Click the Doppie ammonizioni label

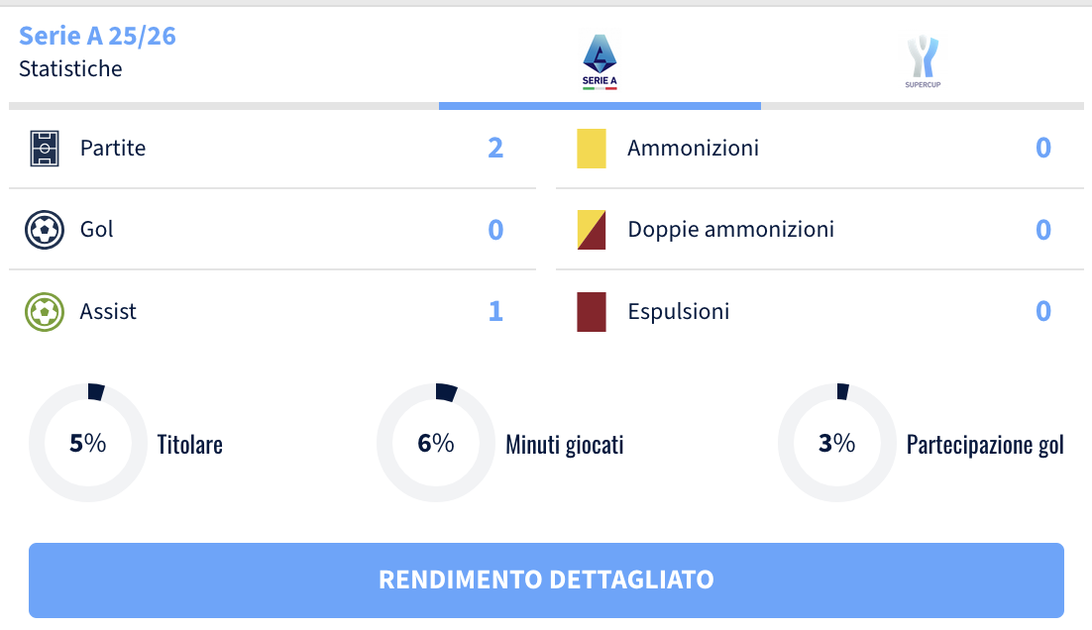[730, 230]
